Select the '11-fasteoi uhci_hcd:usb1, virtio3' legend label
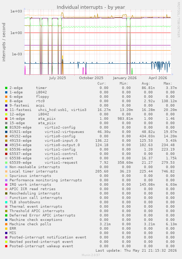 48,110
